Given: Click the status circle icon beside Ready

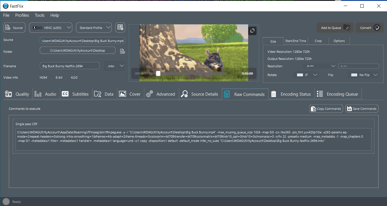Looking at the screenshot, I should (x=6, y=202).
